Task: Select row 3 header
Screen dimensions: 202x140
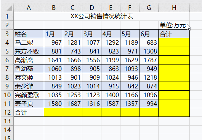Action: [x=7, y=34]
